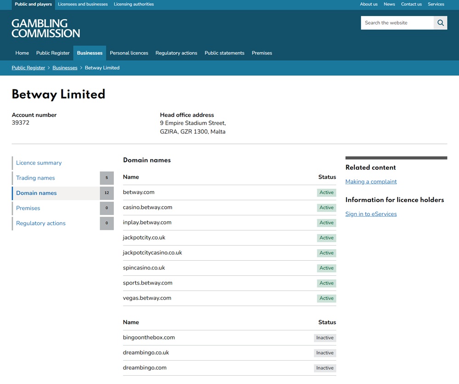Click the Betway Limited page heading

point(58,95)
